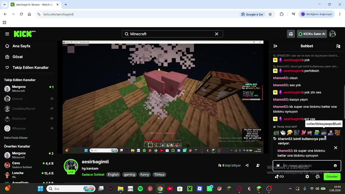Open the tab search dropdown
This screenshot has height=194, width=345.
coord(5,5)
